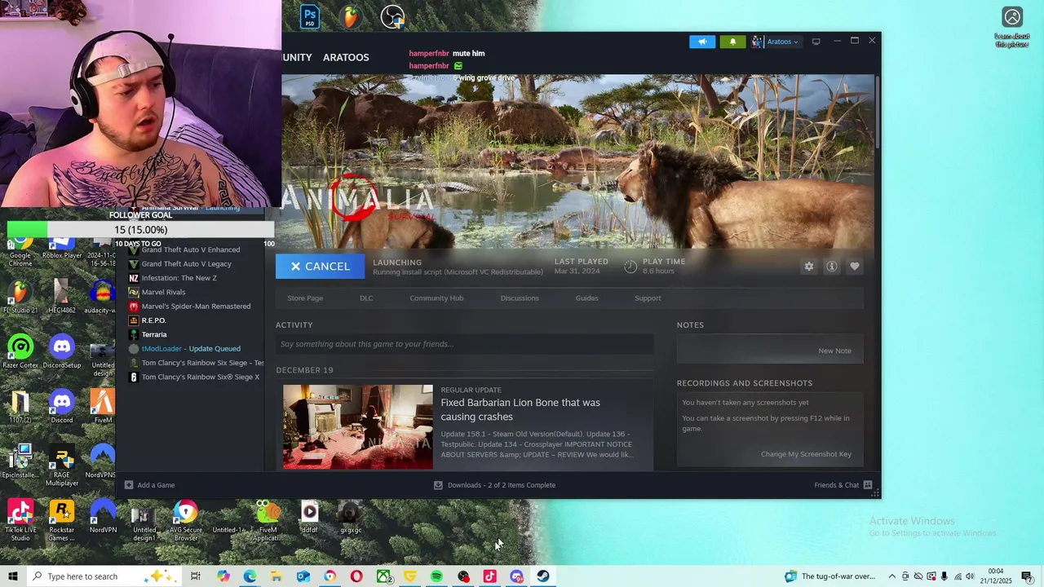This screenshot has height=587, width=1044.
Task: Select Terraria in library list
Action: (154, 334)
